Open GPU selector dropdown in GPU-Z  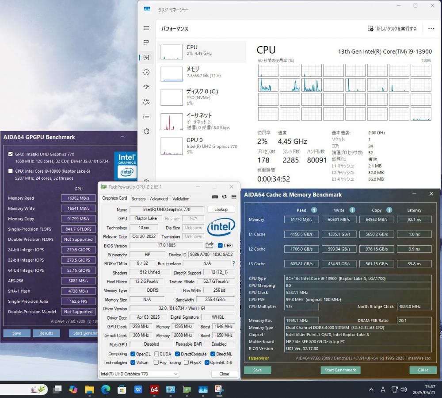point(139,374)
